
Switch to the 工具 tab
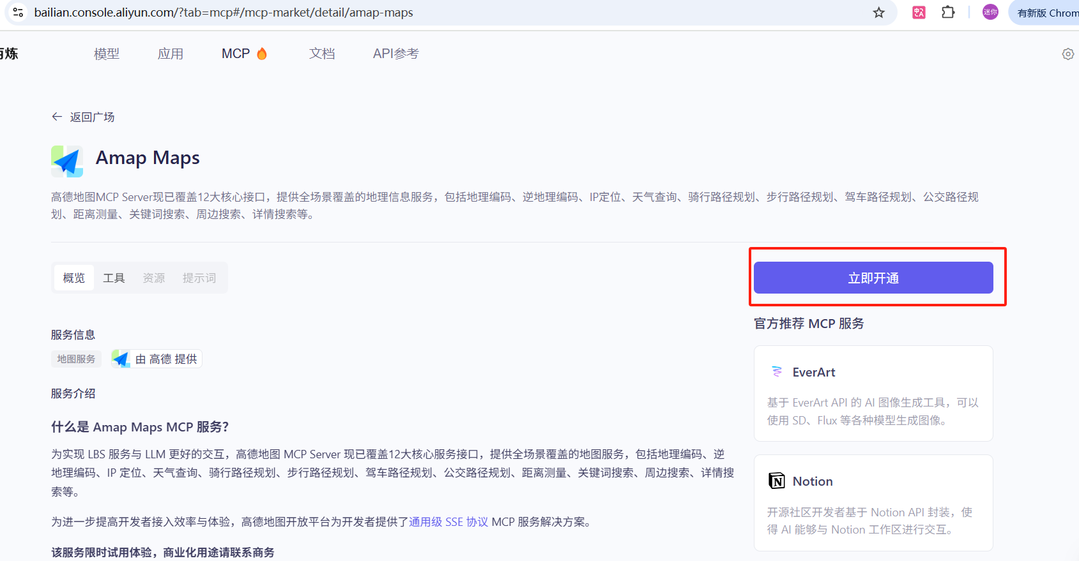pos(114,278)
